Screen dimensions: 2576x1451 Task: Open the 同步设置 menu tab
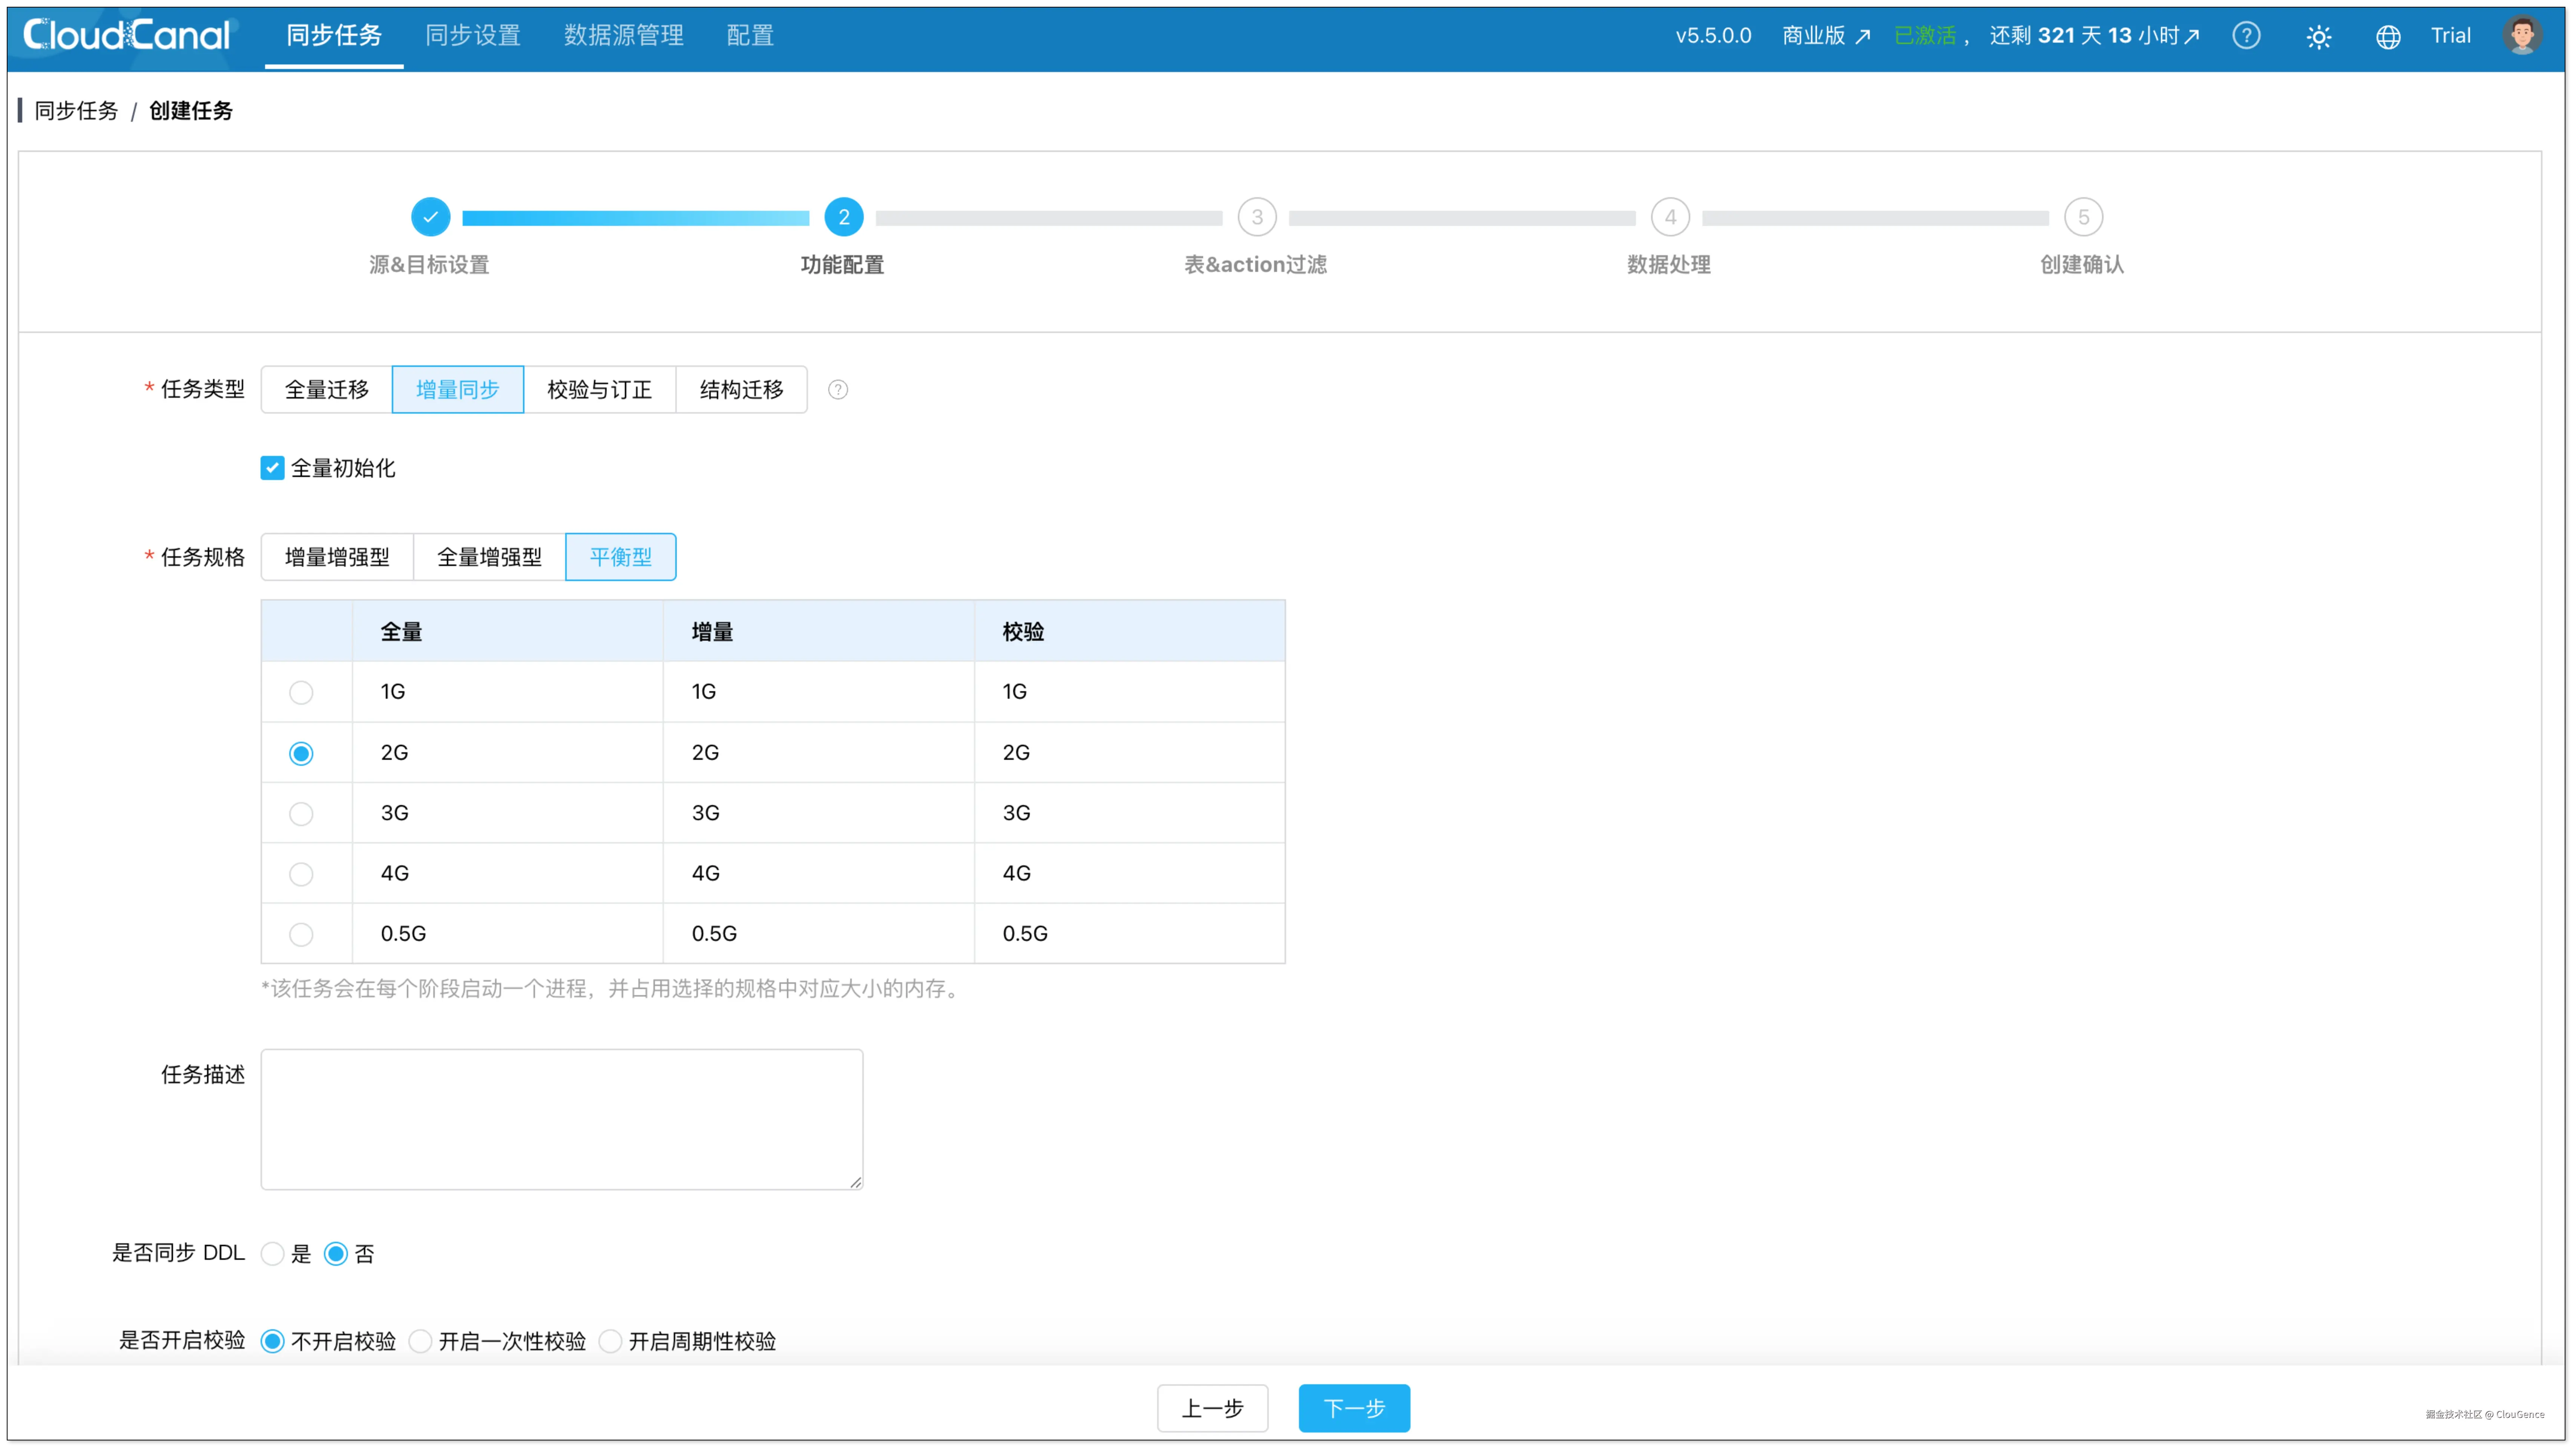point(473,36)
